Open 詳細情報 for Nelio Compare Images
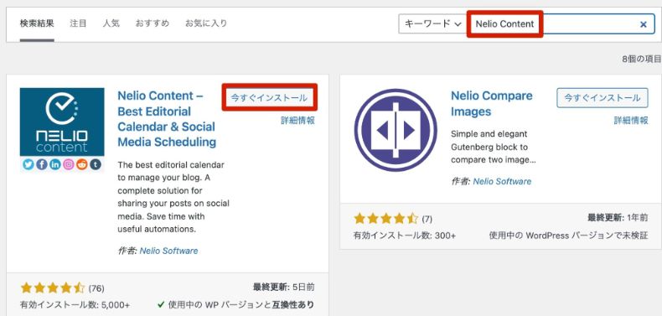Viewport: 662px width, 316px height. [631, 121]
